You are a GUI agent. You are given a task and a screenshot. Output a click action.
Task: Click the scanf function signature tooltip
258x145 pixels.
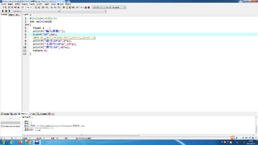[x=64, y=38]
